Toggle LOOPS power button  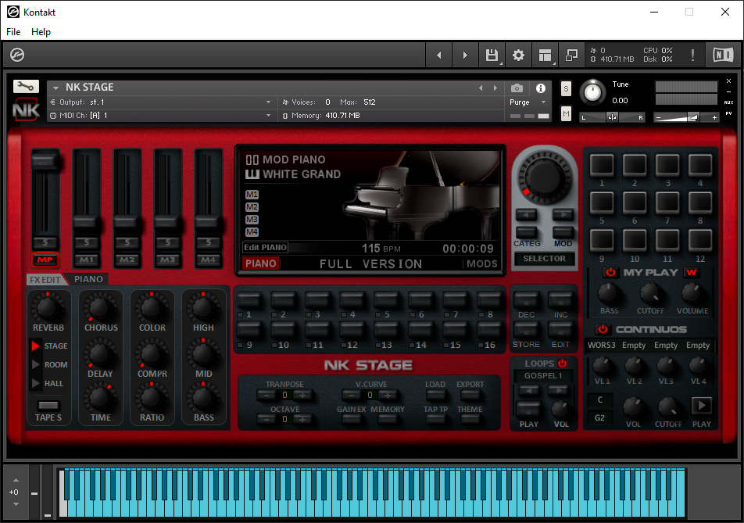pyautogui.click(x=563, y=363)
